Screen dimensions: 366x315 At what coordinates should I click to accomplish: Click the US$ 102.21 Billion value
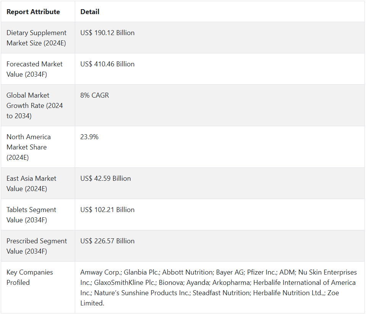[x=107, y=210]
